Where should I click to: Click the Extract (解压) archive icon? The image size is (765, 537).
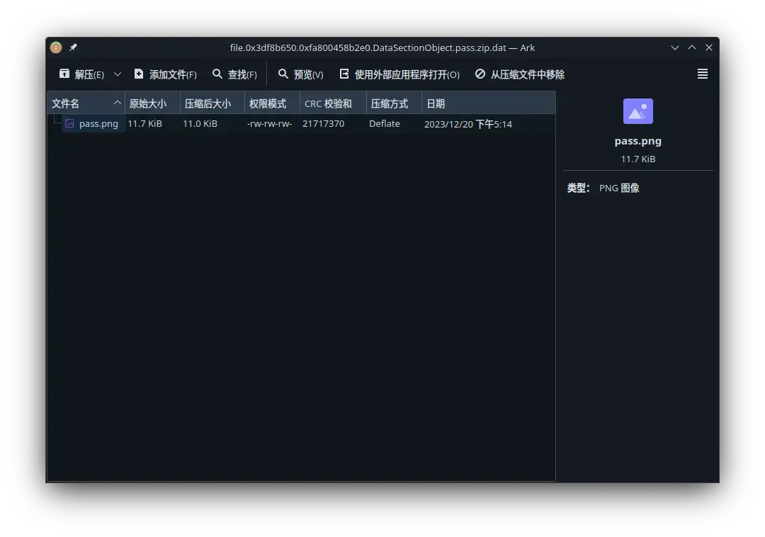(65, 74)
